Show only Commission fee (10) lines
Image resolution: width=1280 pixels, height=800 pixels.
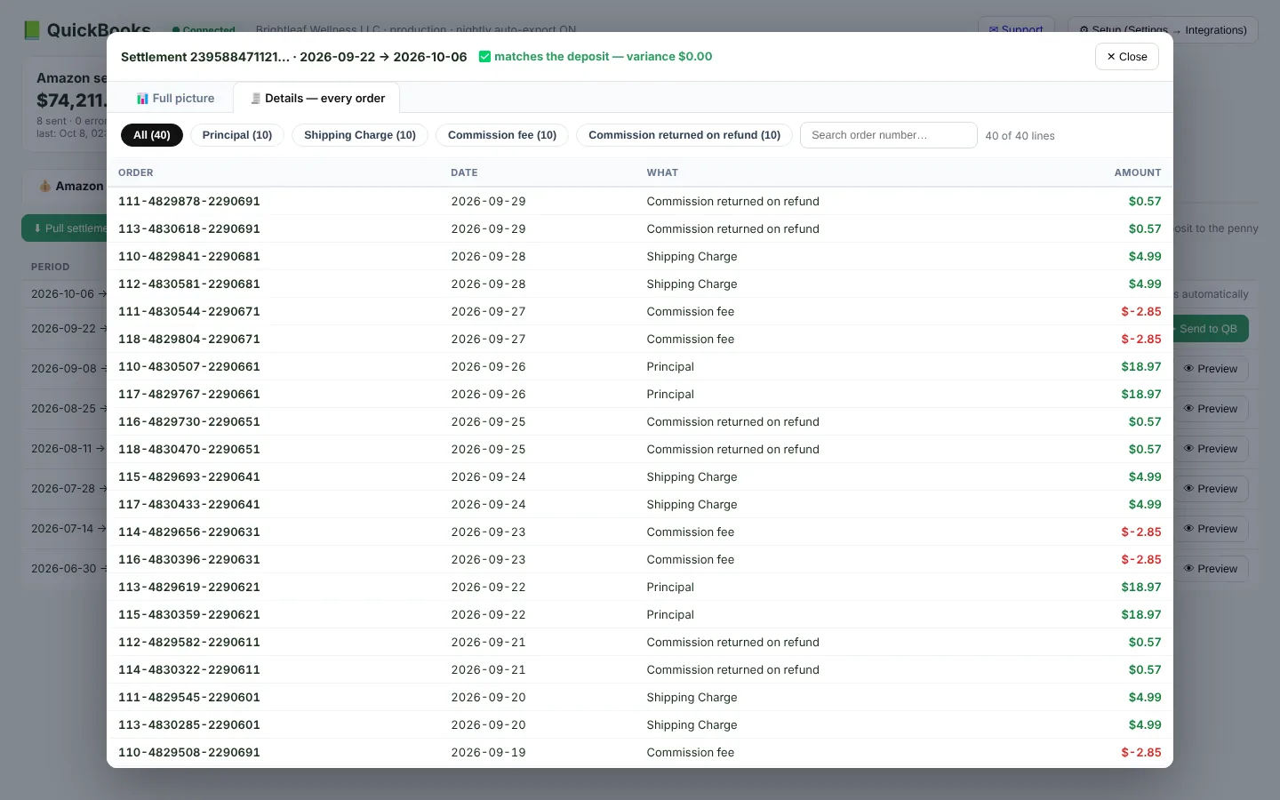click(x=502, y=135)
